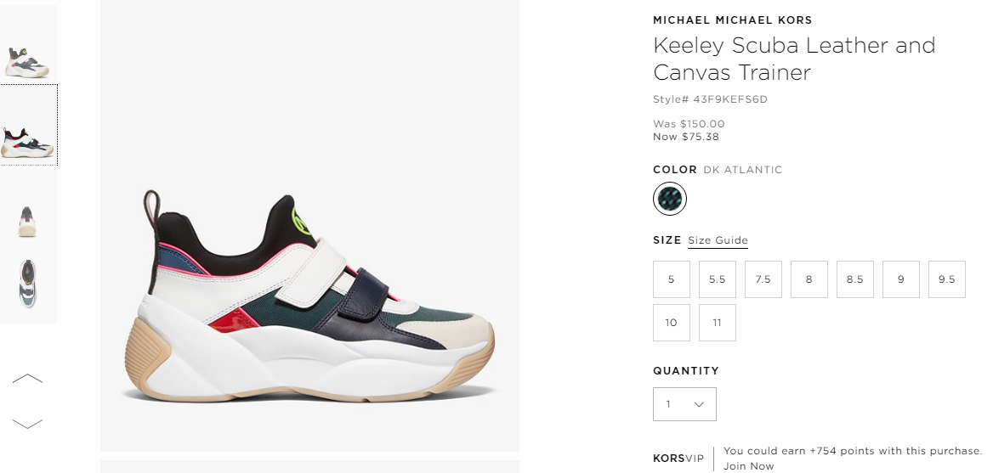Select size 8
The image size is (993, 473).
pos(809,279)
